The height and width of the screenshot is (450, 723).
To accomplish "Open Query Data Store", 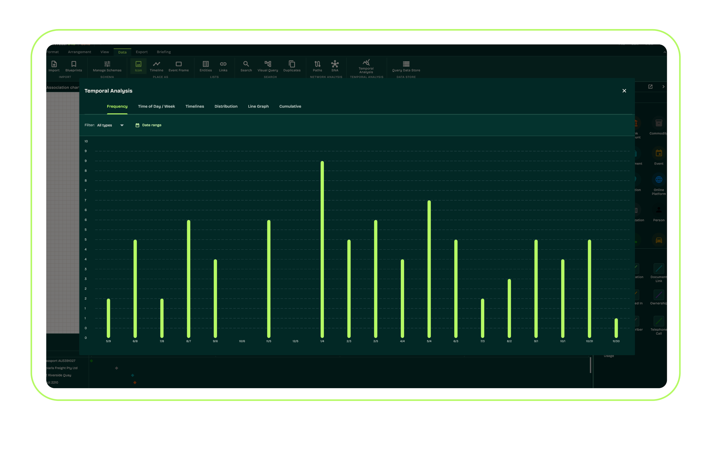I will (406, 66).
